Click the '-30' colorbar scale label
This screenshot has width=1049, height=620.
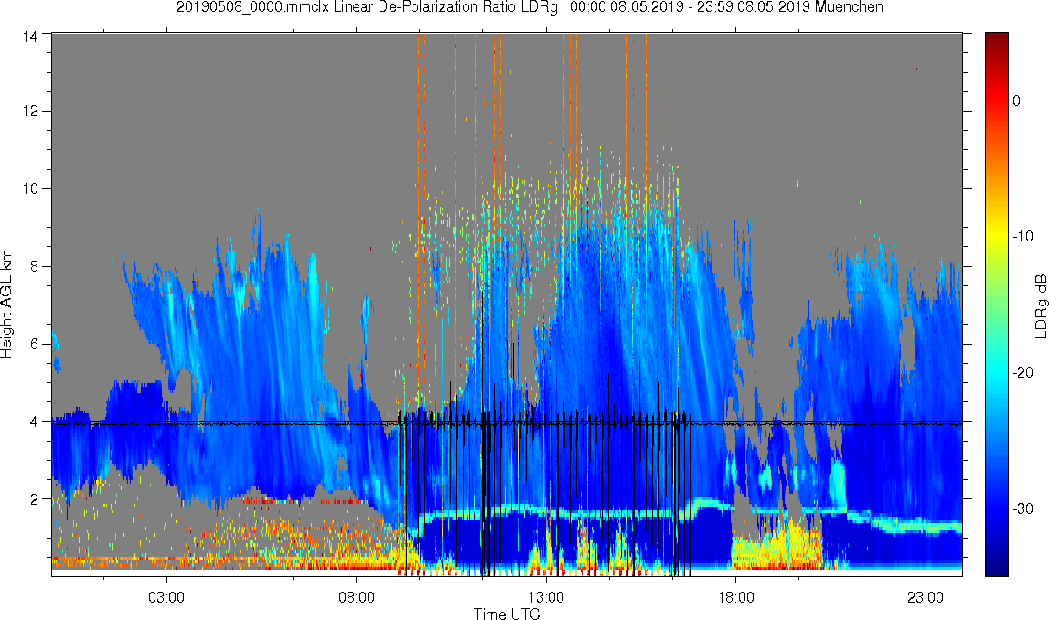(1022, 509)
